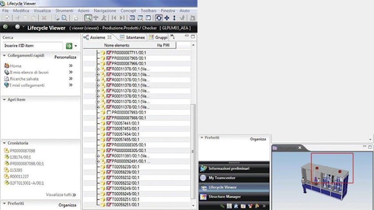Click the Ricerche salvate icon
This screenshot has height=210, width=374.
7,78
